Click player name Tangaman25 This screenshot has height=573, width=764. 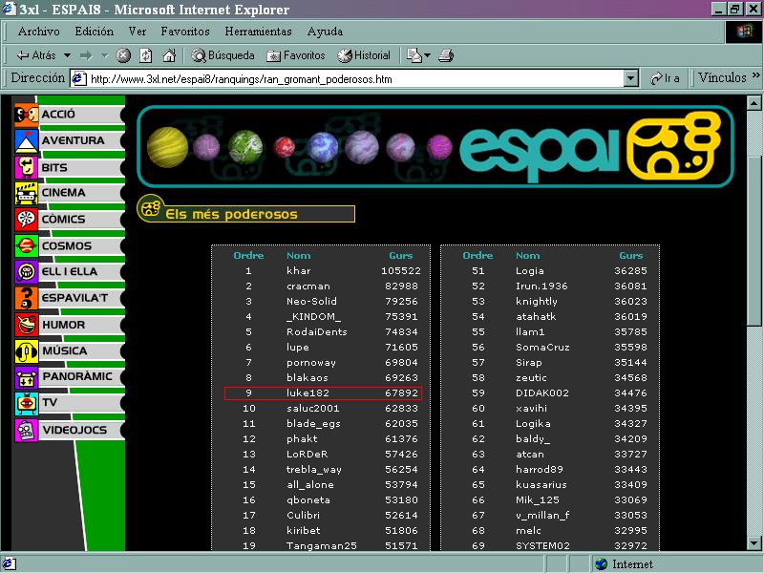[x=322, y=545]
